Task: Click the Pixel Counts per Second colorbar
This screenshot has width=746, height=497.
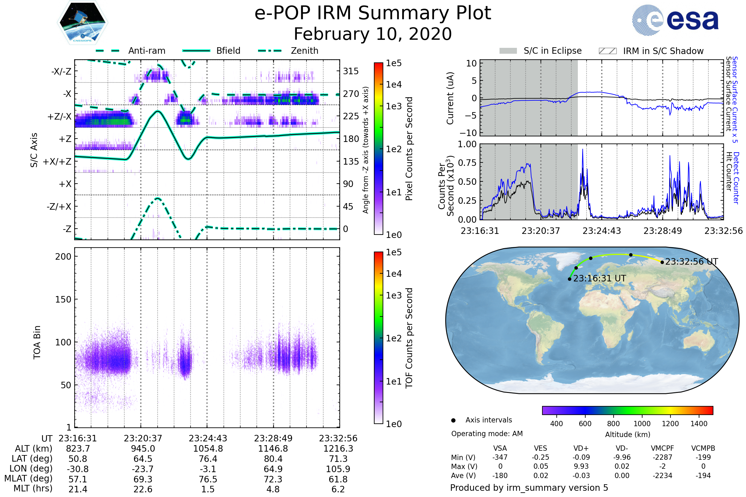Action: tap(378, 149)
